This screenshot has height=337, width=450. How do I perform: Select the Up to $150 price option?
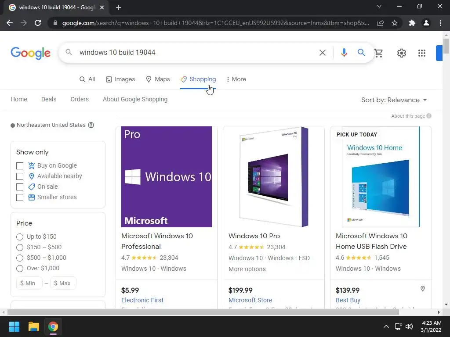[20, 237]
